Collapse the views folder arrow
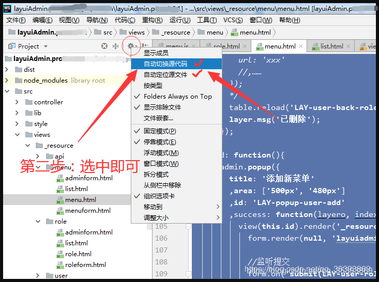The image size is (379, 282). pyautogui.click(x=18, y=135)
